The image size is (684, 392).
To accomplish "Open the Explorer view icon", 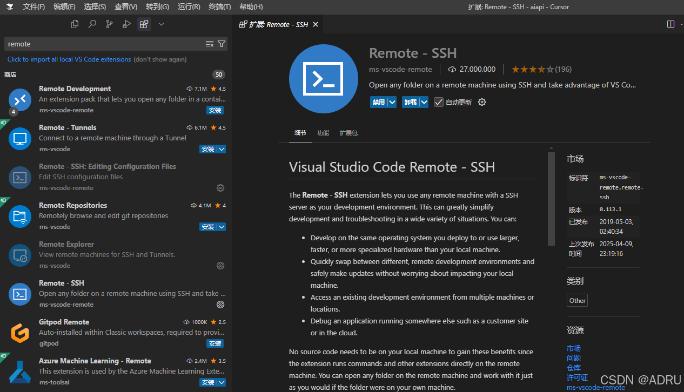I will [75, 24].
